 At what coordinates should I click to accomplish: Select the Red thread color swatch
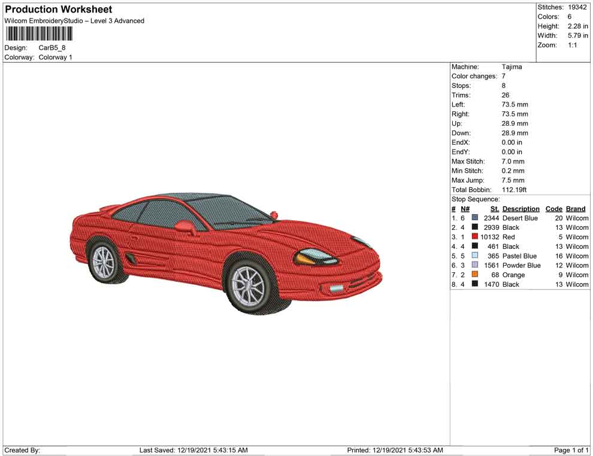click(475, 237)
